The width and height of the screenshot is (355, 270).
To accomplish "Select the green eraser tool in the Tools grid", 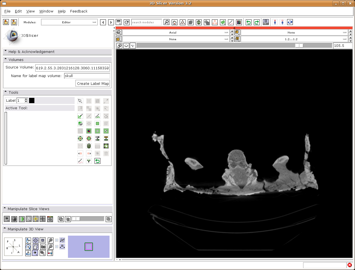I will [80, 123].
